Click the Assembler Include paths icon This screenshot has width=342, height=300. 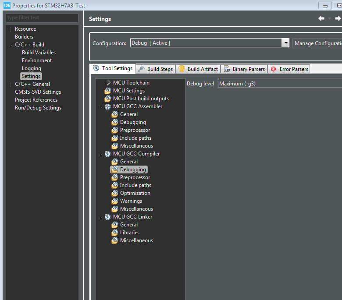115,138
